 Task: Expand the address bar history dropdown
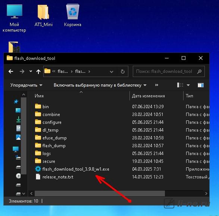111,71
